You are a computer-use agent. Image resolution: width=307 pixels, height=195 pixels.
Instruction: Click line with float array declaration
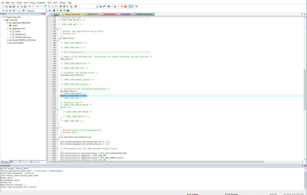click(x=74, y=96)
